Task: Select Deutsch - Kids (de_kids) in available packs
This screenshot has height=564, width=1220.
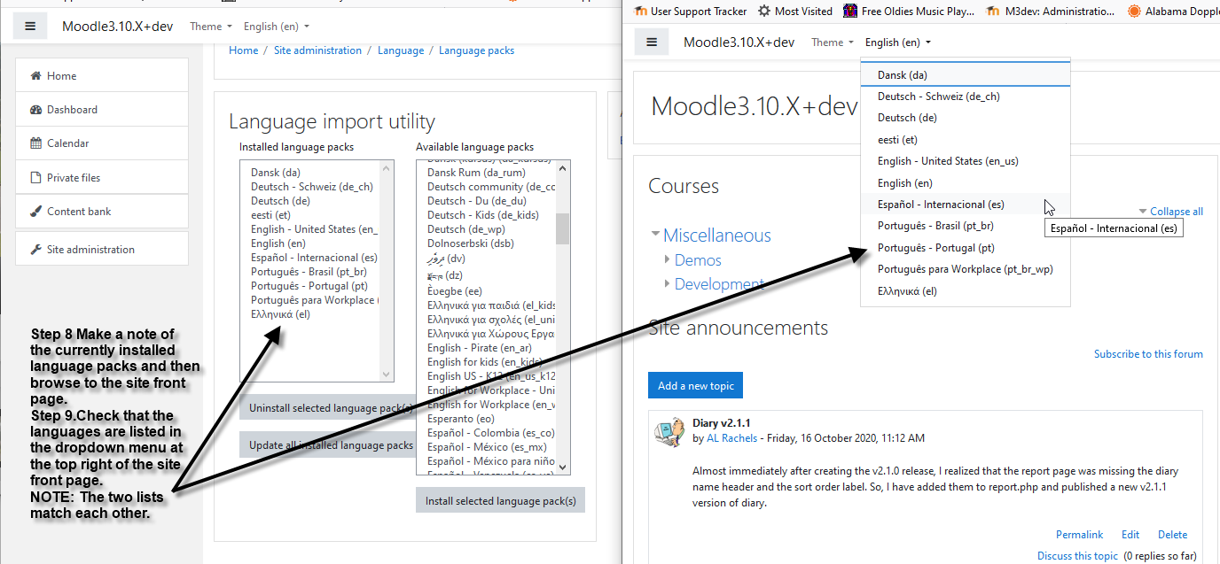Action: (x=483, y=215)
